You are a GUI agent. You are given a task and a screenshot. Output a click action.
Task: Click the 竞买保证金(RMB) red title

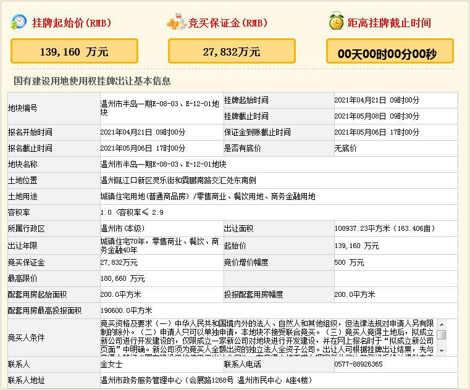pyautogui.click(x=228, y=23)
